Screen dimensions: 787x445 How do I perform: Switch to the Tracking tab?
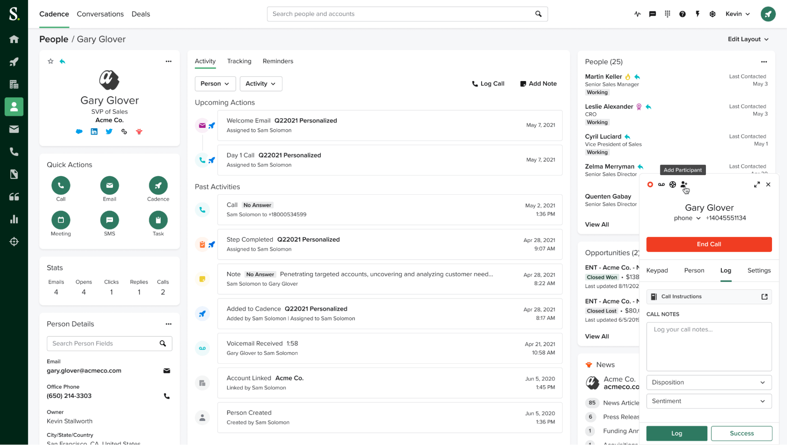click(239, 61)
